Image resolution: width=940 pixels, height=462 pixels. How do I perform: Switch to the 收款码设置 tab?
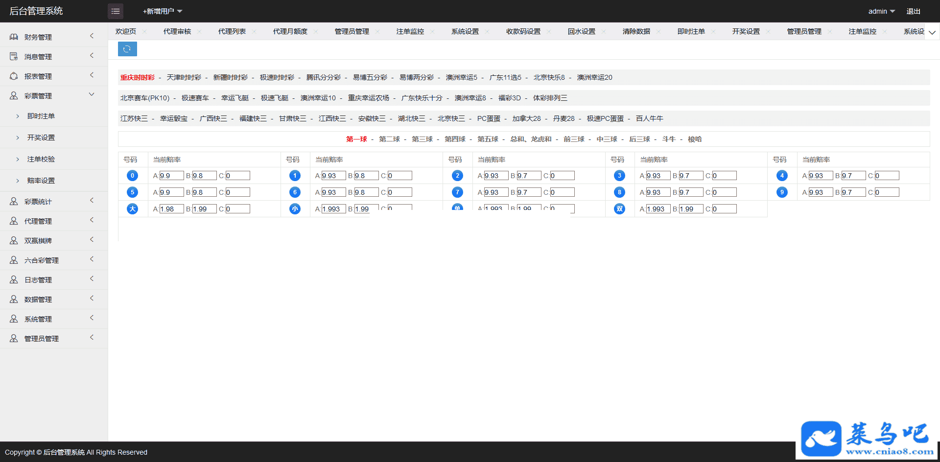click(x=523, y=31)
